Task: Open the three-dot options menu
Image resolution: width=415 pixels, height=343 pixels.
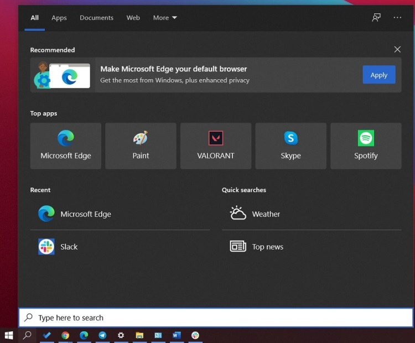Action: point(397,18)
